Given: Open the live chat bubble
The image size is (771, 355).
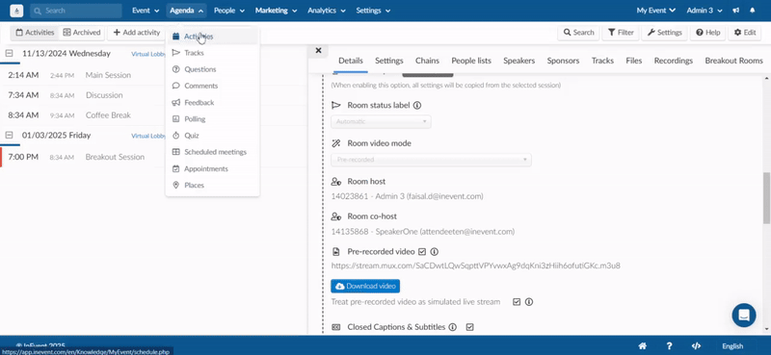Looking at the screenshot, I should (743, 316).
